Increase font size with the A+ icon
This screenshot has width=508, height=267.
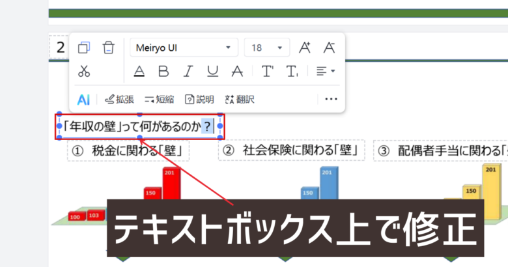point(304,48)
